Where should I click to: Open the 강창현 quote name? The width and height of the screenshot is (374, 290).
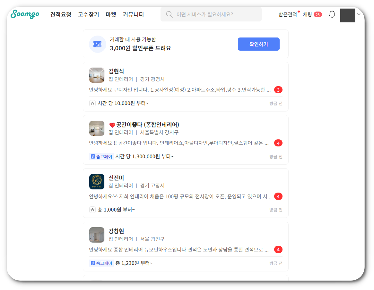click(116, 231)
